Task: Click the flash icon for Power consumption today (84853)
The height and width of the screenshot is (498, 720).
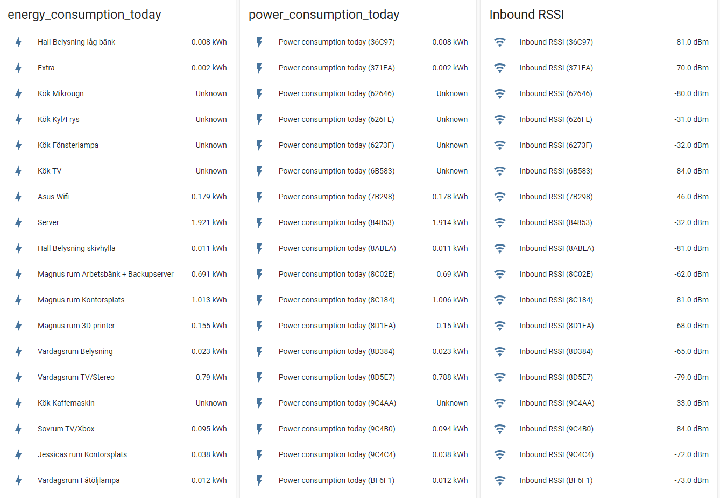Action: (259, 222)
